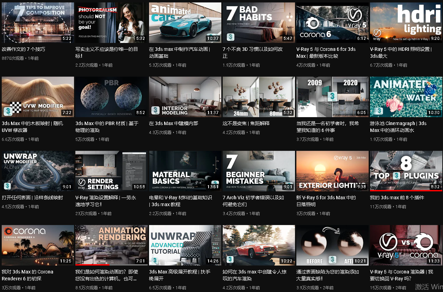Open the 7 Bad Habits video thumbnail
The image size is (443, 292).
tap(259, 23)
